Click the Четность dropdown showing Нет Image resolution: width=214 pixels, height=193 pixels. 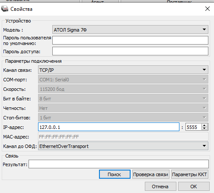point(123,108)
